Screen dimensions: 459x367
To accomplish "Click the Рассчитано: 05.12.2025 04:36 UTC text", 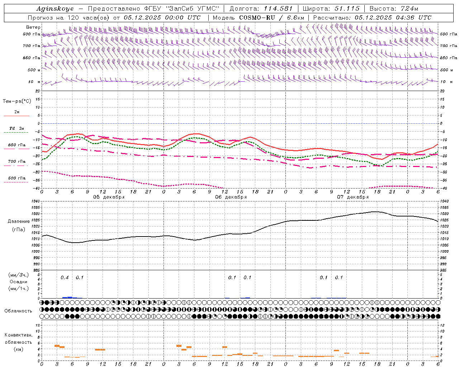I will tap(372, 18).
